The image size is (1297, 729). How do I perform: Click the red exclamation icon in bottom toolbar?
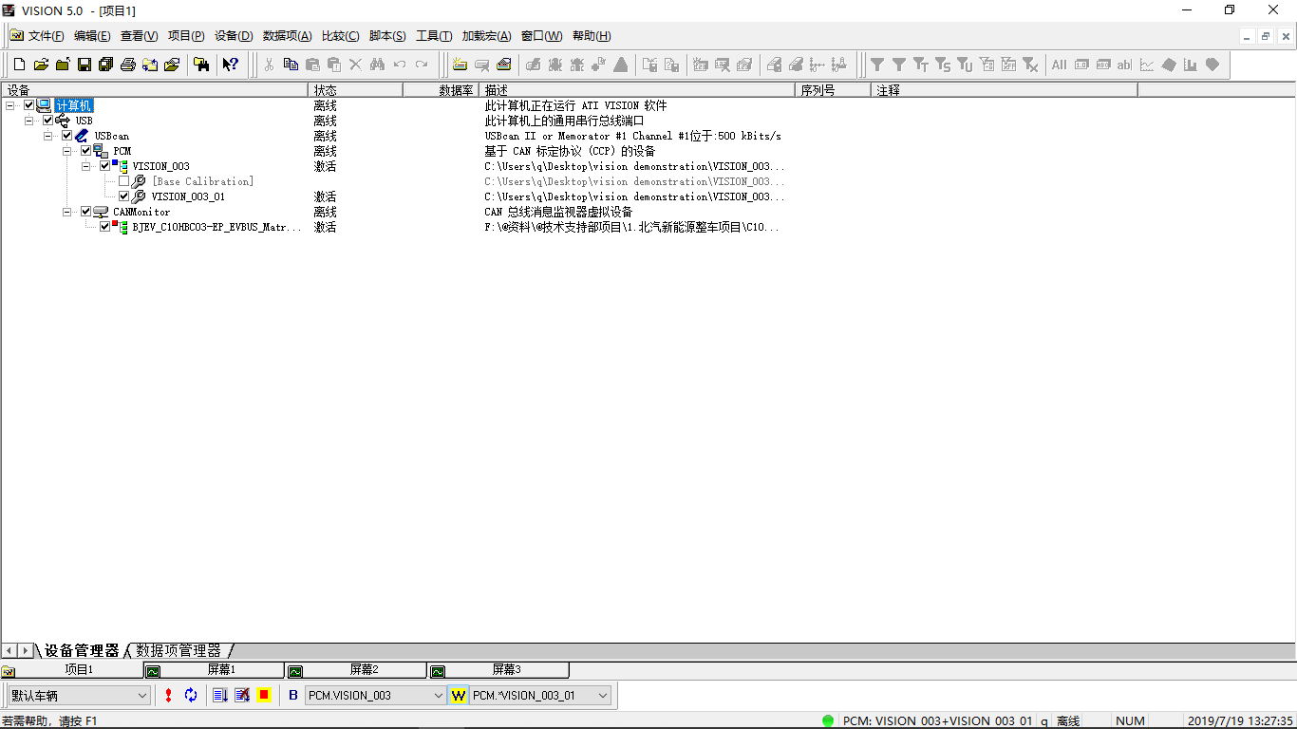click(x=168, y=695)
